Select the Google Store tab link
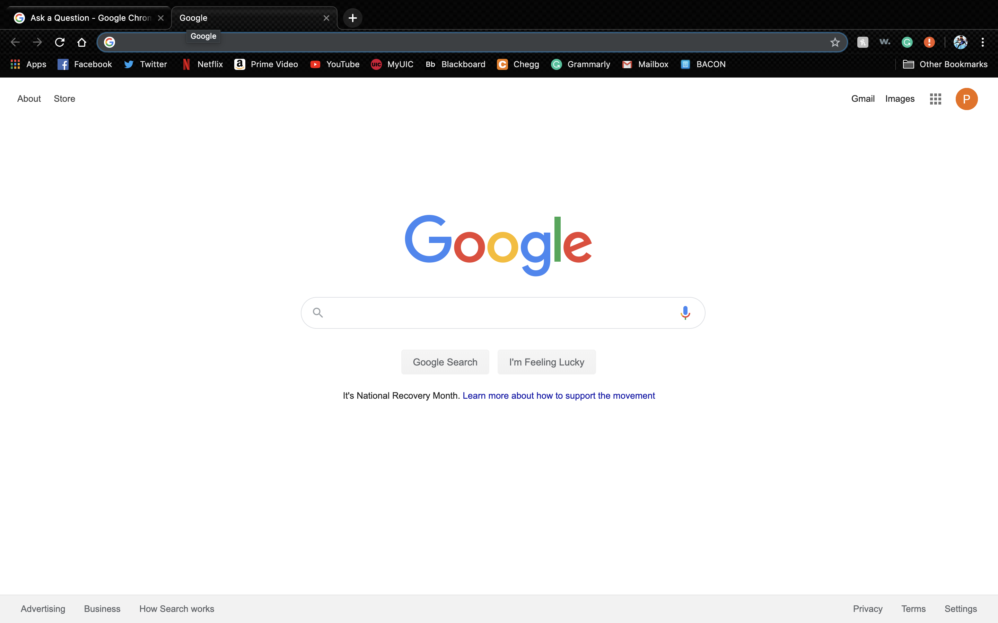The width and height of the screenshot is (998, 623). [x=65, y=98]
